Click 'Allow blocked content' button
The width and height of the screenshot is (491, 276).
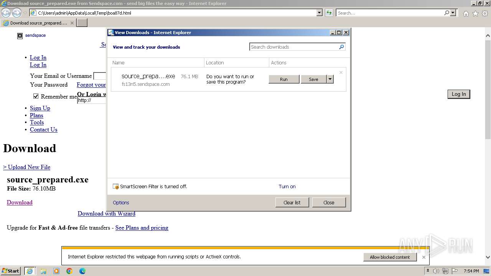tap(390, 257)
